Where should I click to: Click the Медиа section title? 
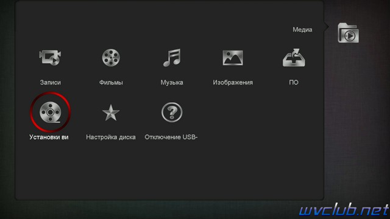pyautogui.click(x=302, y=30)
